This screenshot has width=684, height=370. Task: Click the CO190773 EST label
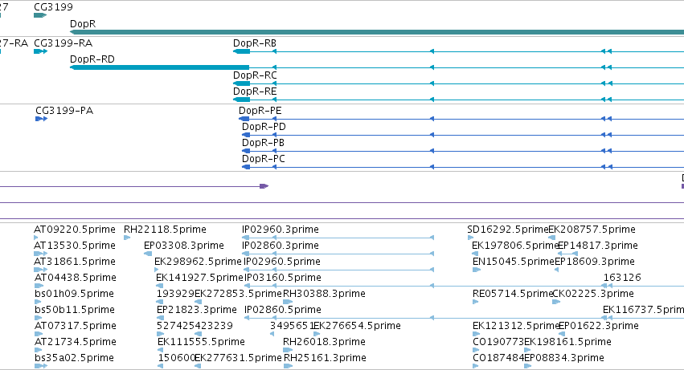click(498, 342)
